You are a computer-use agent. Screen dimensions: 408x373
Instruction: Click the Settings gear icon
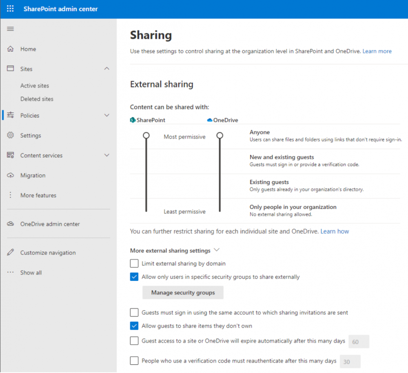coord(11,135)
